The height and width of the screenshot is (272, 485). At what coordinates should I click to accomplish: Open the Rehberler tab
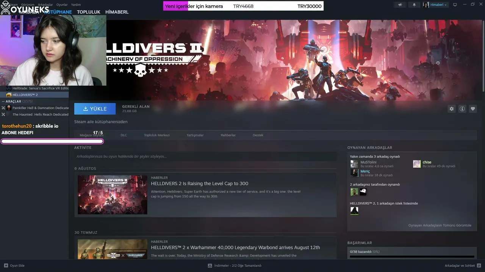[228, 135]
